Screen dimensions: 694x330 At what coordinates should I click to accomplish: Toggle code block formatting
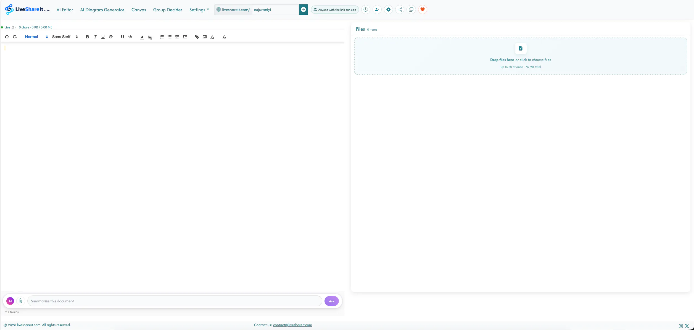tap(130, 37)
